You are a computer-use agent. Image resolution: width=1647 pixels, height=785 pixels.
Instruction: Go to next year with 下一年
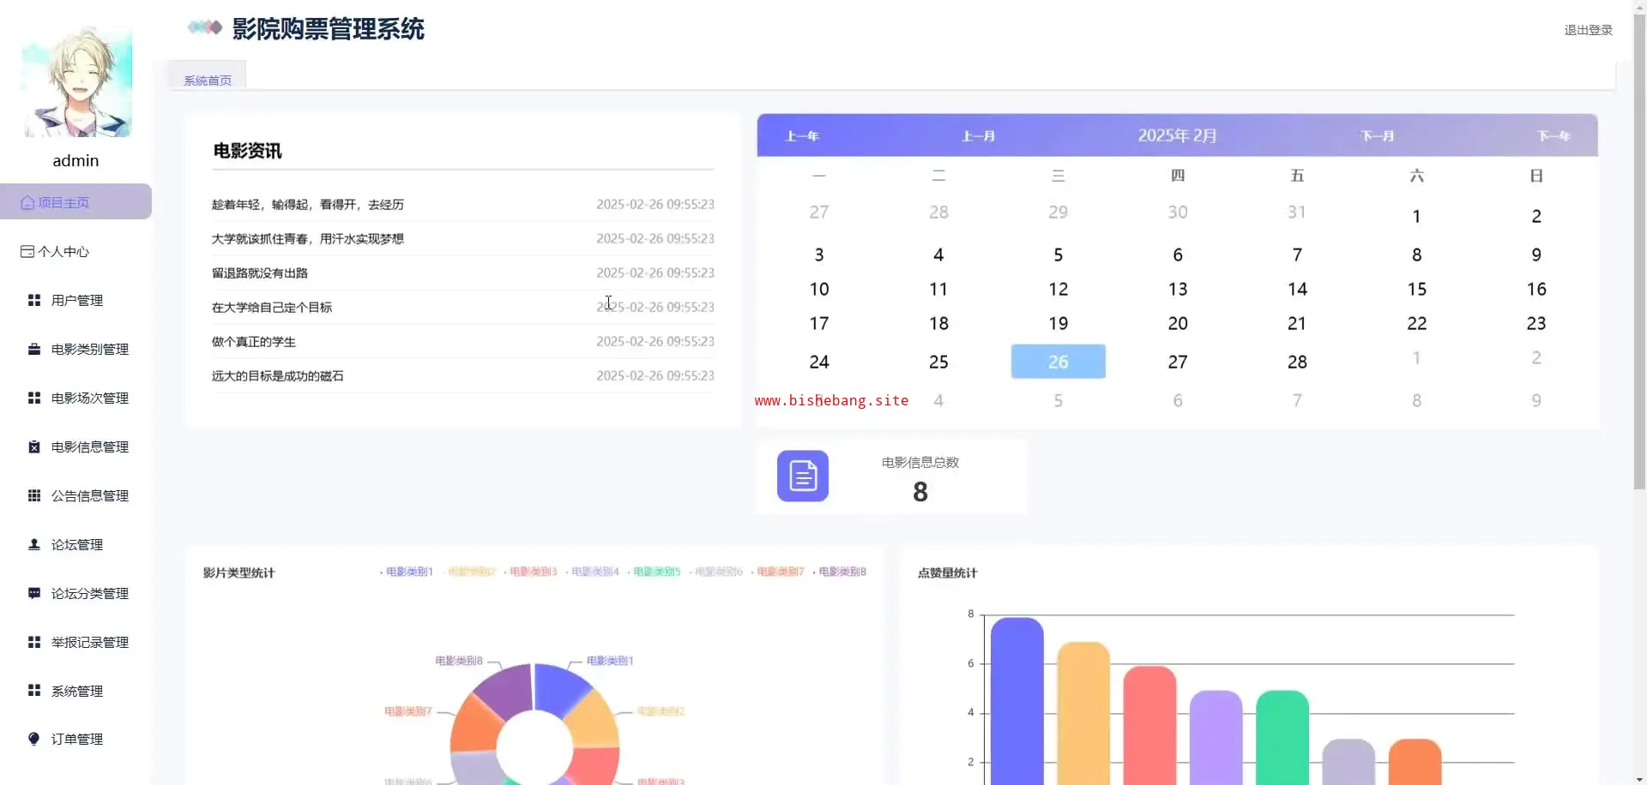(1553, 136)
